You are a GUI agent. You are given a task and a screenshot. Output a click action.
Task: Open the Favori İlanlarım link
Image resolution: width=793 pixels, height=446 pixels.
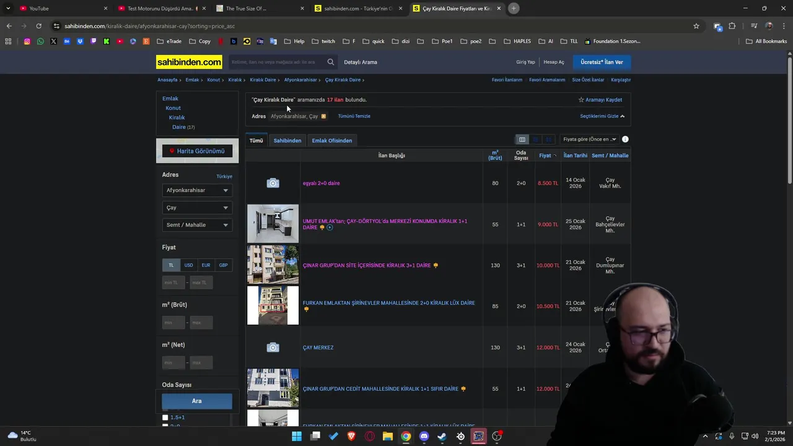click(x=507, y=80)
